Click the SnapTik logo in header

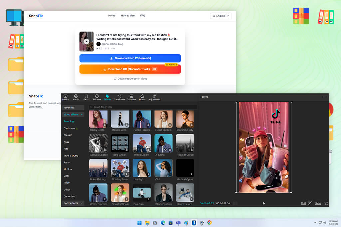point(36,16)
